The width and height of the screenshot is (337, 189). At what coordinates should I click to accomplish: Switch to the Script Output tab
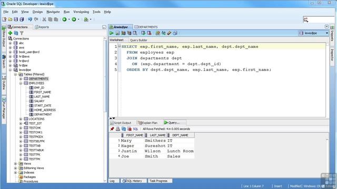point(121,123)
